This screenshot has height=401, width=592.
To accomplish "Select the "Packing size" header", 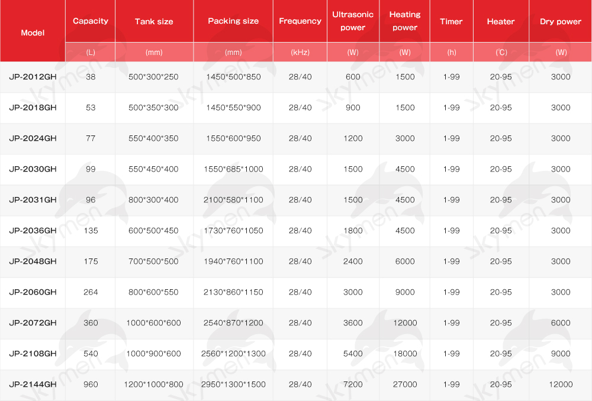I will (233, 21).
